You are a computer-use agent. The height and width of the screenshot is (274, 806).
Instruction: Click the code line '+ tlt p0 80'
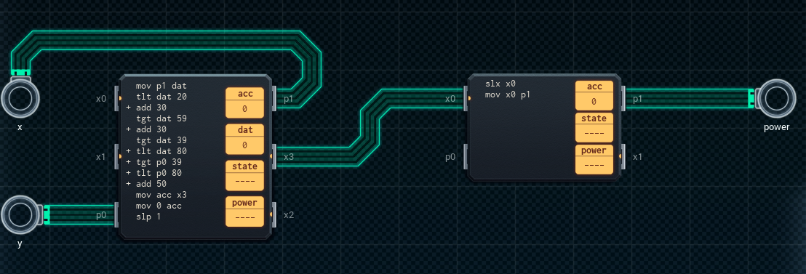click(x=153, y=173)
